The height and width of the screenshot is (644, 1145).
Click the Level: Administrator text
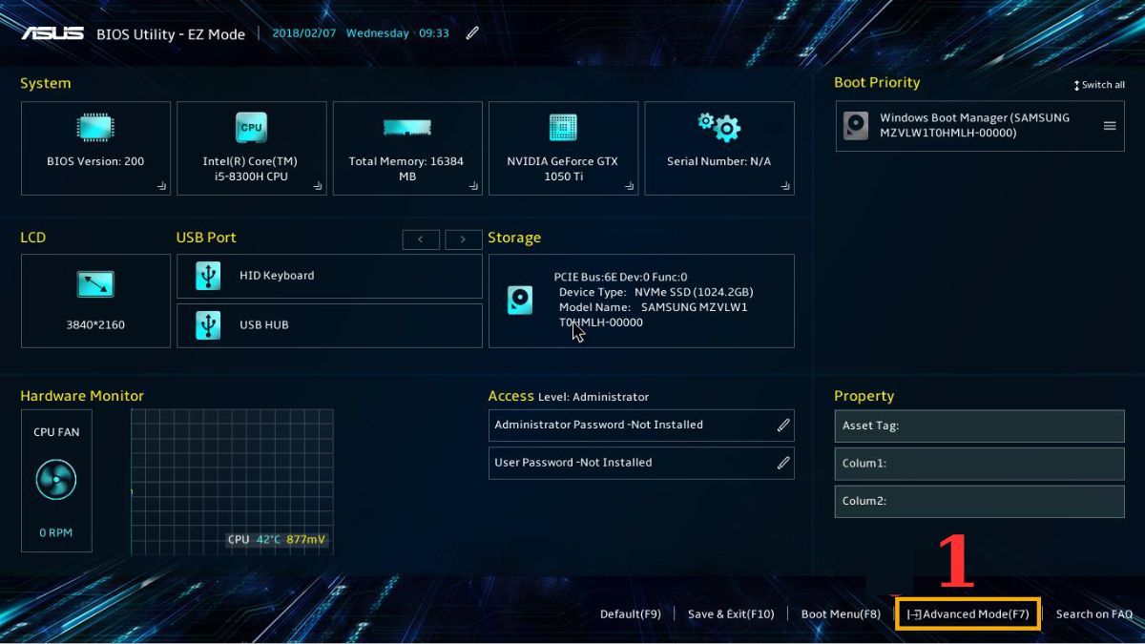click(593, 397)
